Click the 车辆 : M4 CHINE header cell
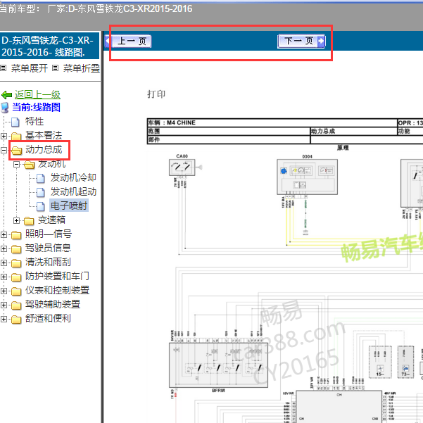This screenshot has height=423, width=423. 272,122
